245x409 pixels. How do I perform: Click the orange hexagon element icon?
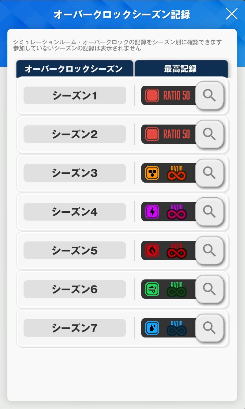point(152,173)
